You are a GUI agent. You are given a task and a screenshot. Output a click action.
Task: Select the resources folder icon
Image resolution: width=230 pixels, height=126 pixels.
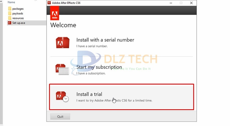[x=10, y=18]
